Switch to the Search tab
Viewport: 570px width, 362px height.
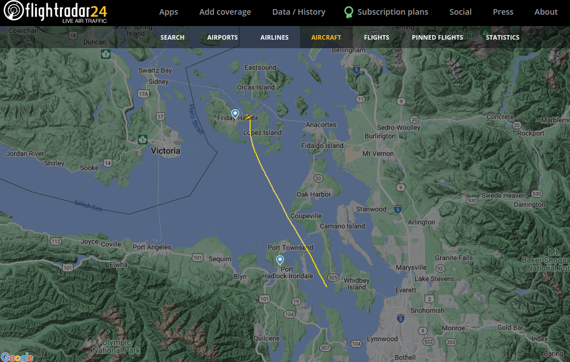172,37
